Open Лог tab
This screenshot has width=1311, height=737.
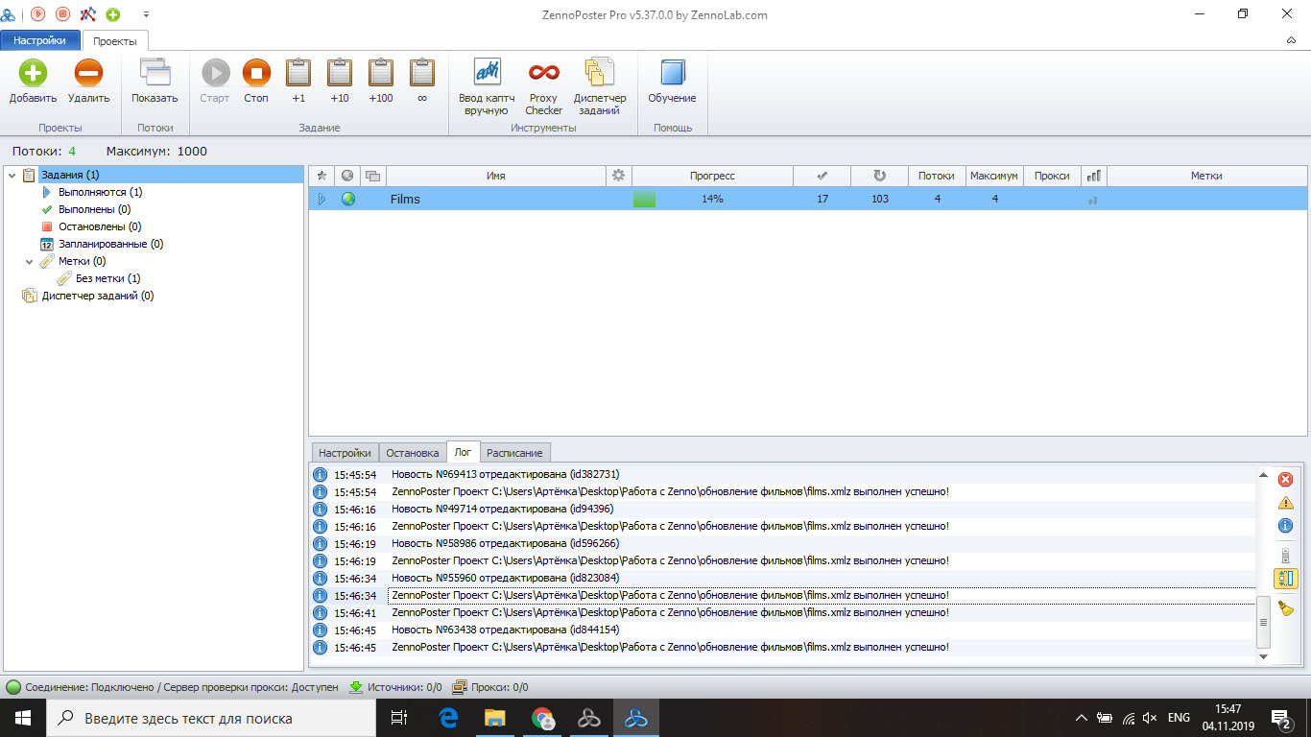click(463, 452)
